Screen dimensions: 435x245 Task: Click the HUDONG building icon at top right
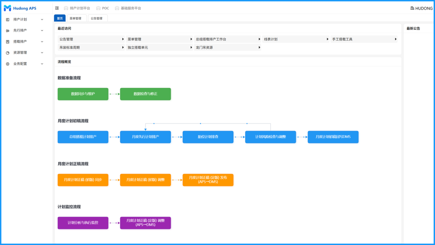coord(412,8)
